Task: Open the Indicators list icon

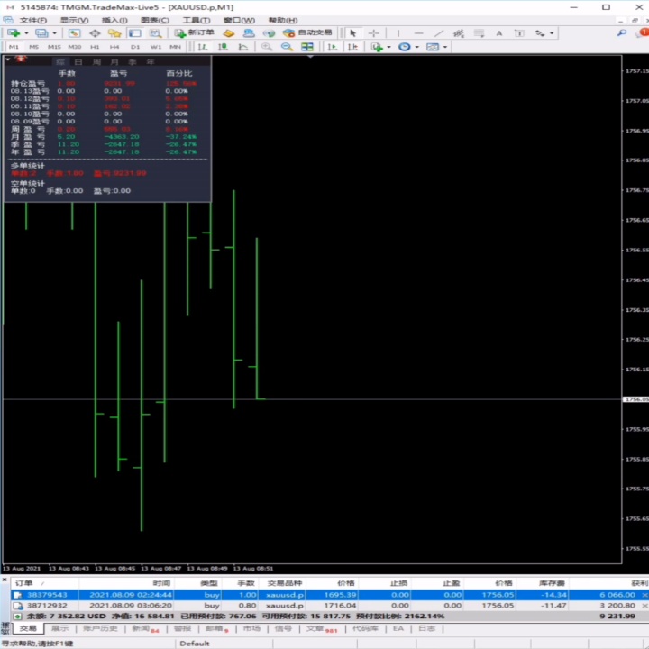Action: pos(377,47)
